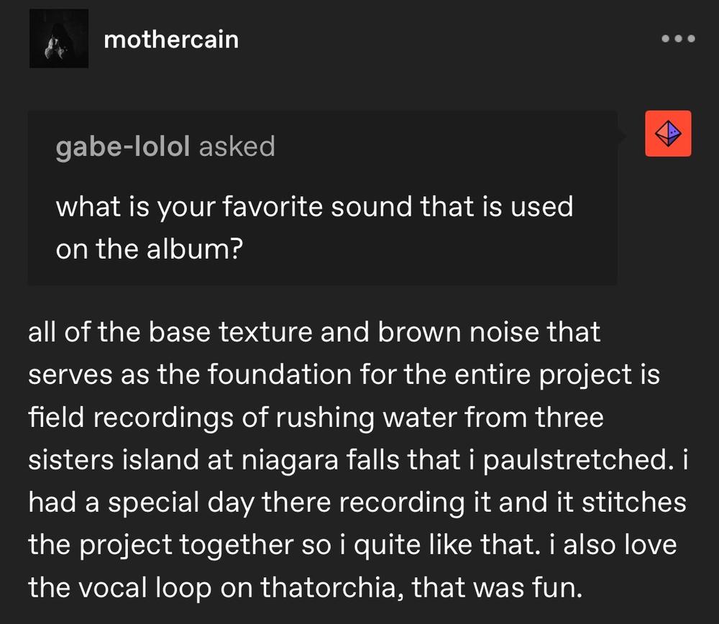Click gabe-lolol's red diamond avatar

pyautogui.click(x=668, y=134)
